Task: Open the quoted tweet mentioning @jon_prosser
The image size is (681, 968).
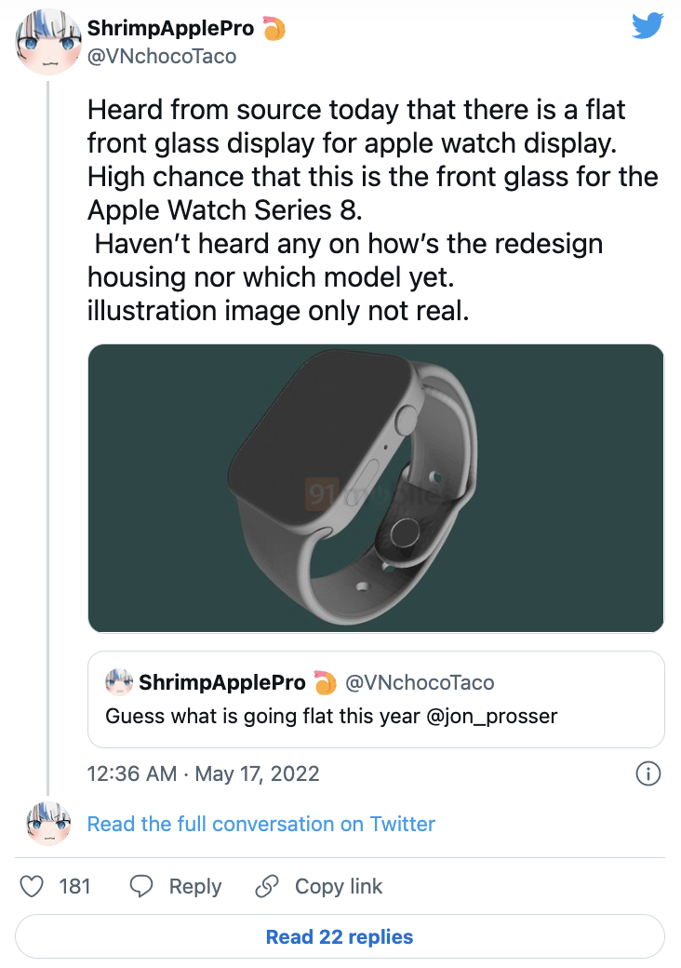Action: 376,717
